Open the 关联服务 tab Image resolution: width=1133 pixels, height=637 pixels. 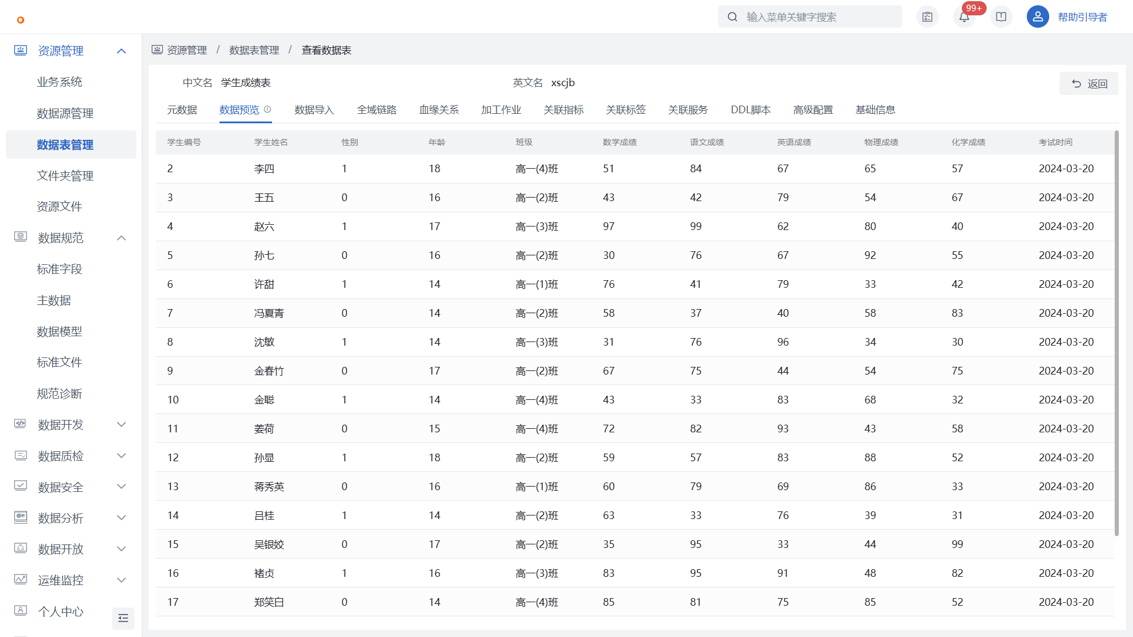[x=688, y=110]
